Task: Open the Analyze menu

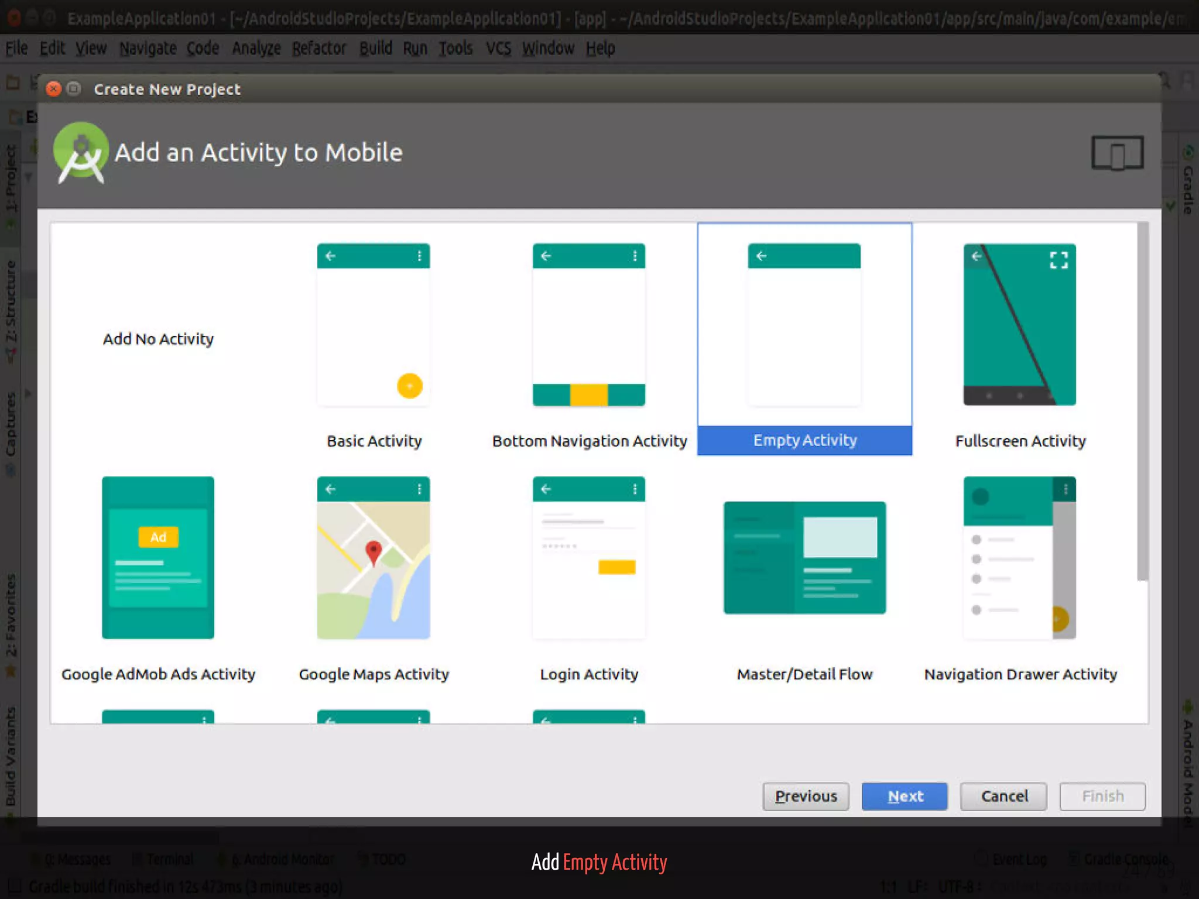Action: coord(256,48)
